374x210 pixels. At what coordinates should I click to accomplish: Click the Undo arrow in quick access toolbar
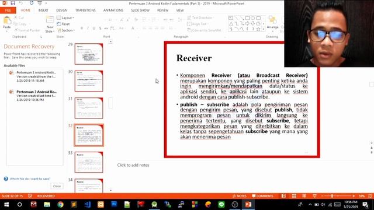(21, 3)
